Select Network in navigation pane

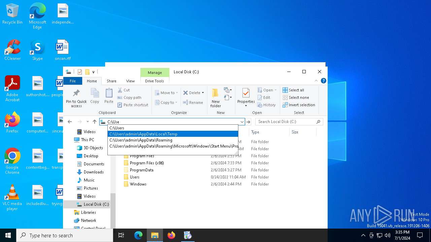(89, 220)
